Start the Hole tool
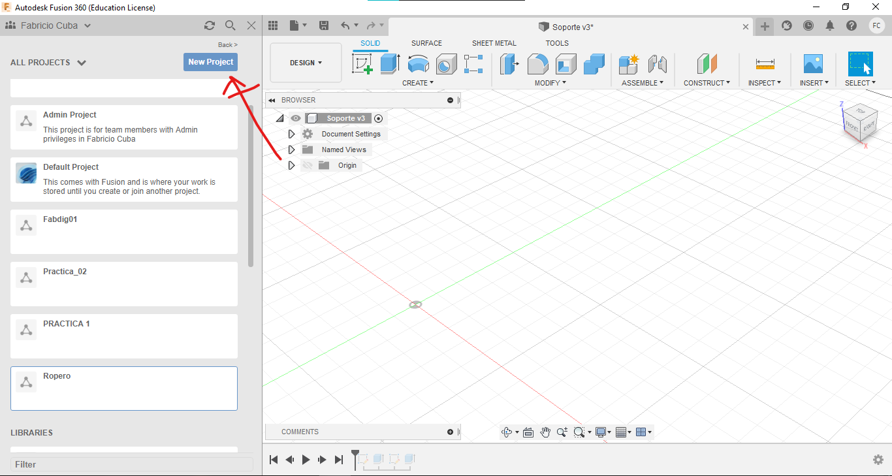Viewport: 892px width, 476px height. point(447,64)
